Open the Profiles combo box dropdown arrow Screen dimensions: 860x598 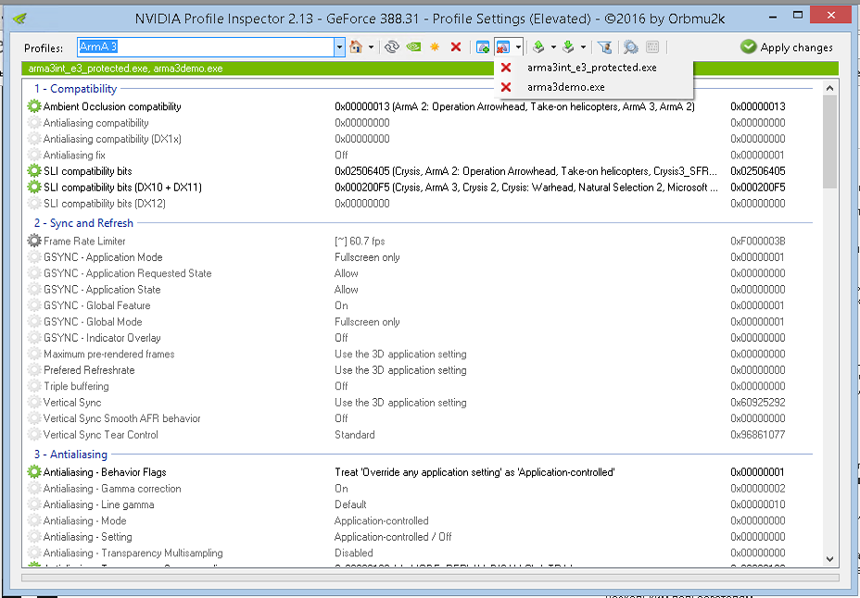[339, 47]
